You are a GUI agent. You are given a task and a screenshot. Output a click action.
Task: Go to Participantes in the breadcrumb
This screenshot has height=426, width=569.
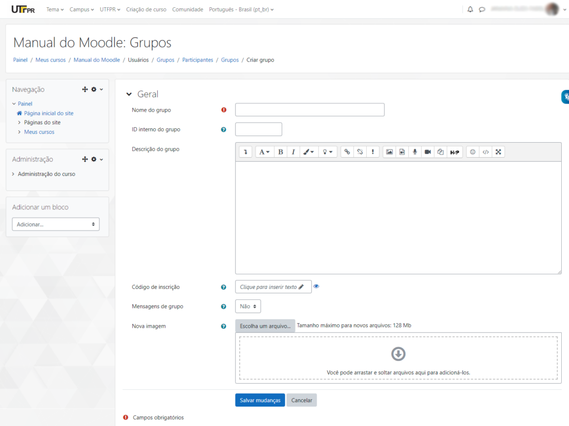click(197, 60)
